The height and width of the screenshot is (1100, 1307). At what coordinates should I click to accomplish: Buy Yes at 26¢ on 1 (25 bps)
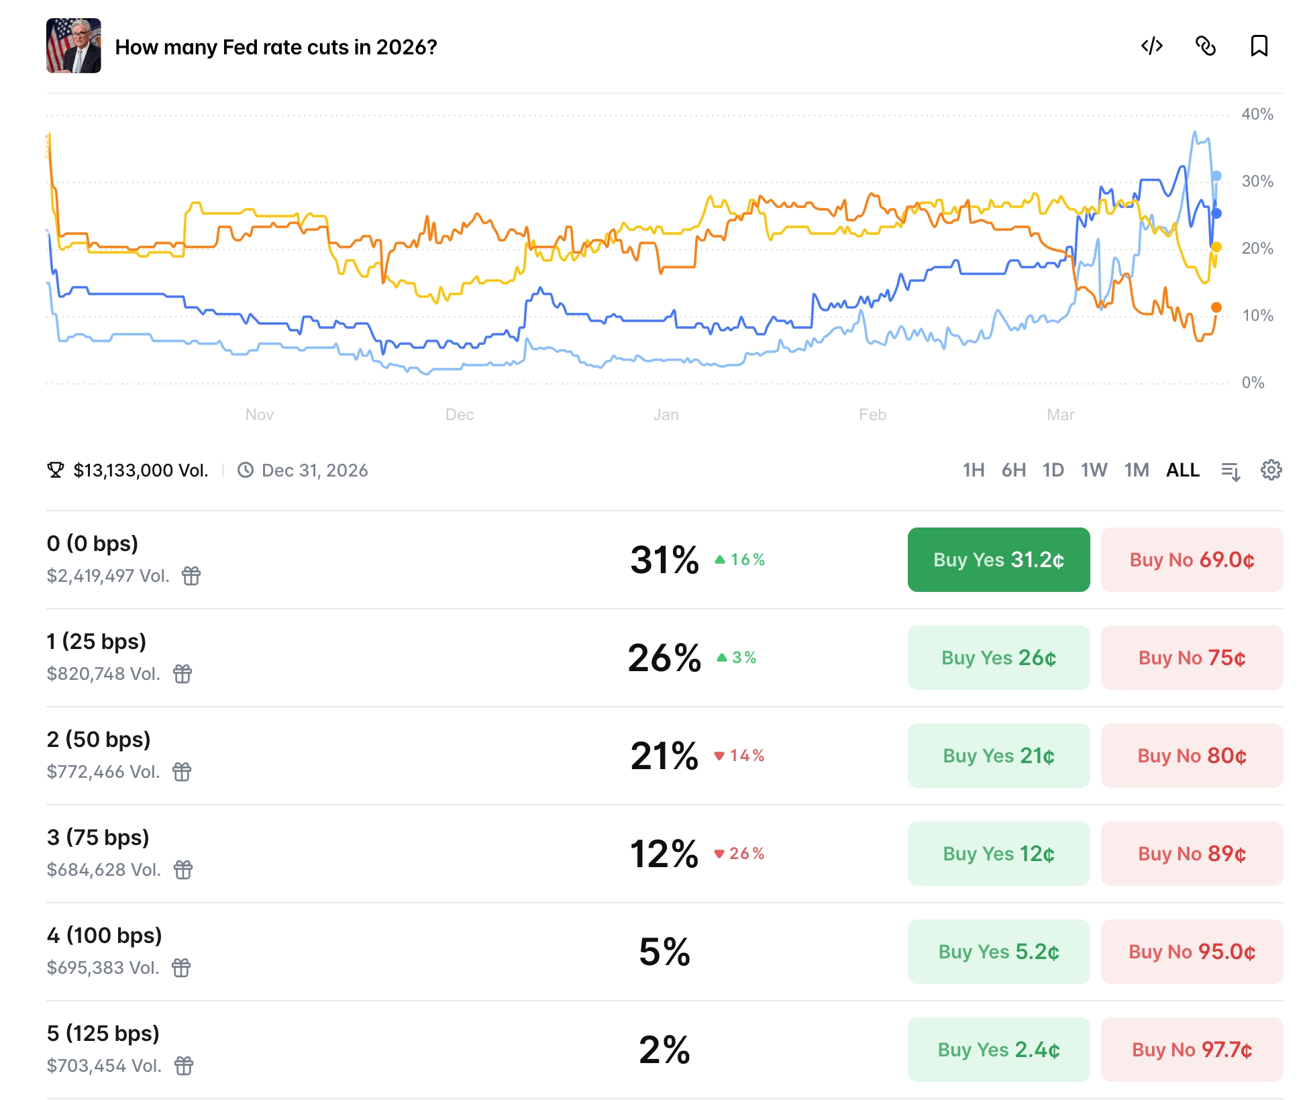click(x=998, y=658)
